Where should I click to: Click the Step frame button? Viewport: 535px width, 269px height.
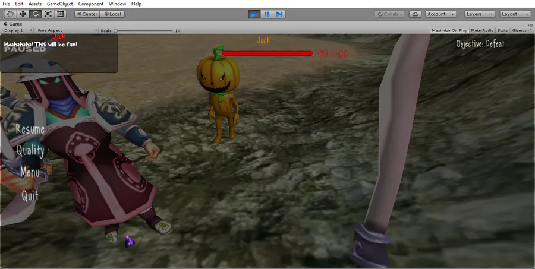pyautogui.click(x=279, y=14)
